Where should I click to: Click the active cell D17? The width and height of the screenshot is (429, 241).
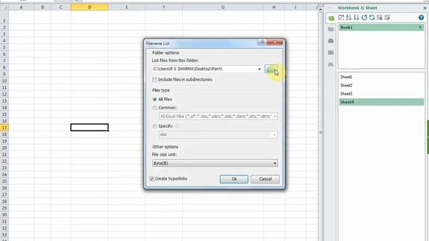tap(89, 127)
